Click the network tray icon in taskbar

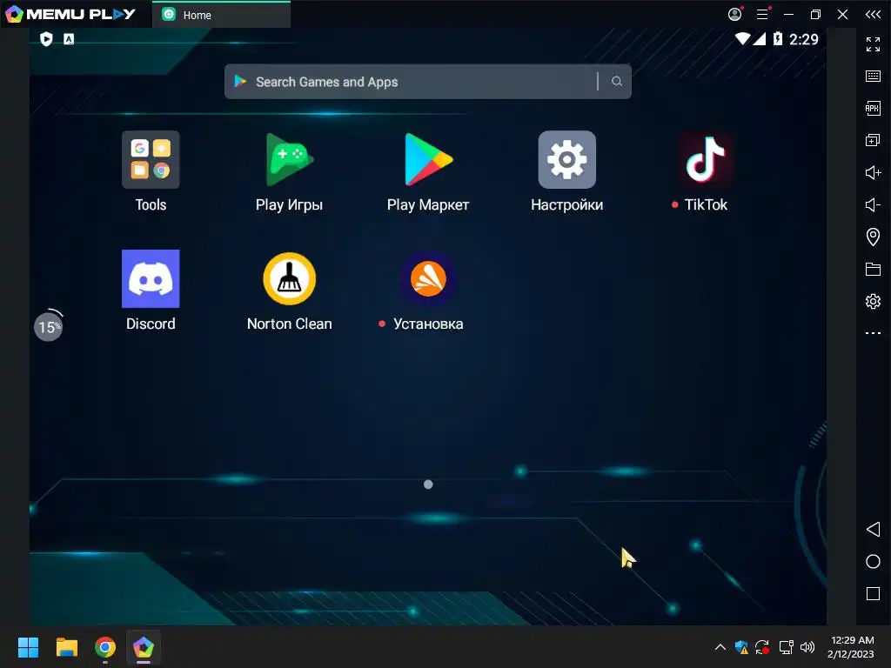tap(786, 647)
